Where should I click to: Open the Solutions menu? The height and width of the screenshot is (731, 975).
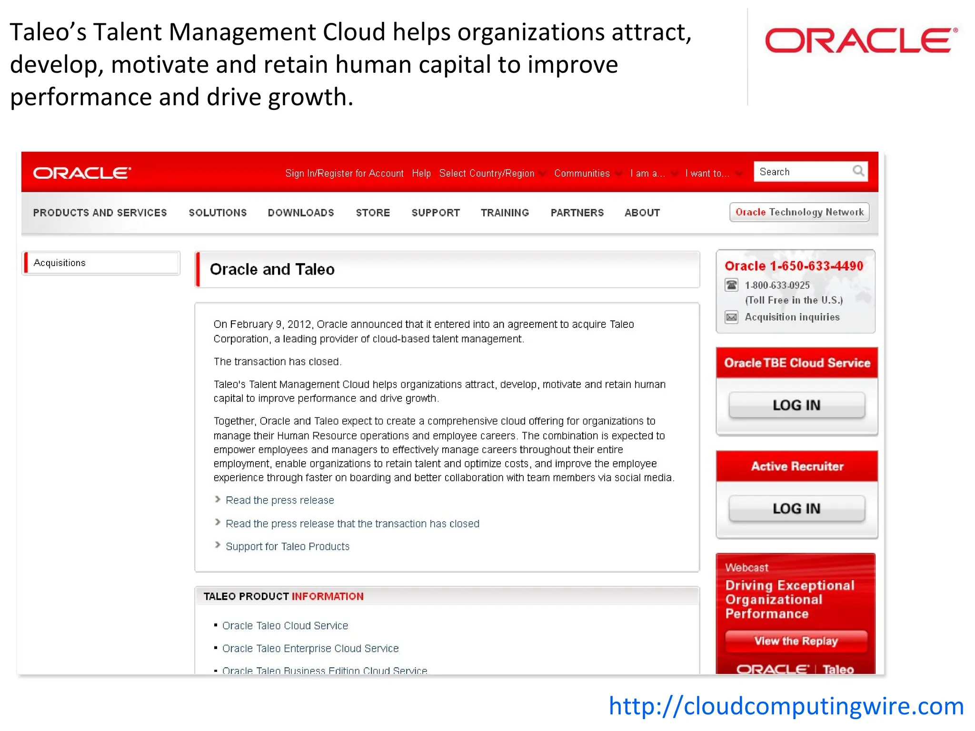point(218,213)
